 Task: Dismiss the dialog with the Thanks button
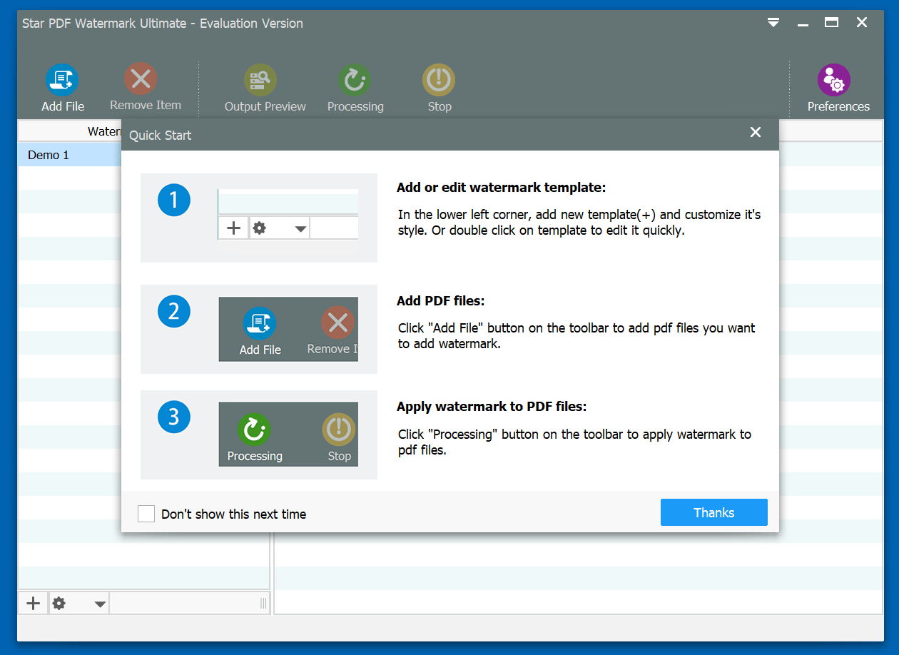click(x=713, y=512)
